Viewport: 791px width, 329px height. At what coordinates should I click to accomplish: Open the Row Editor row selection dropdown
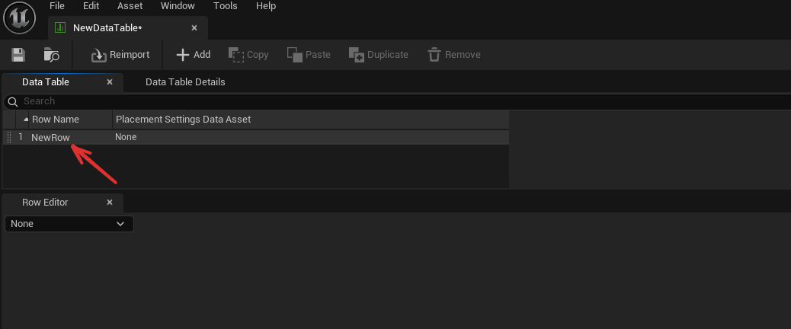coord(69,224)
